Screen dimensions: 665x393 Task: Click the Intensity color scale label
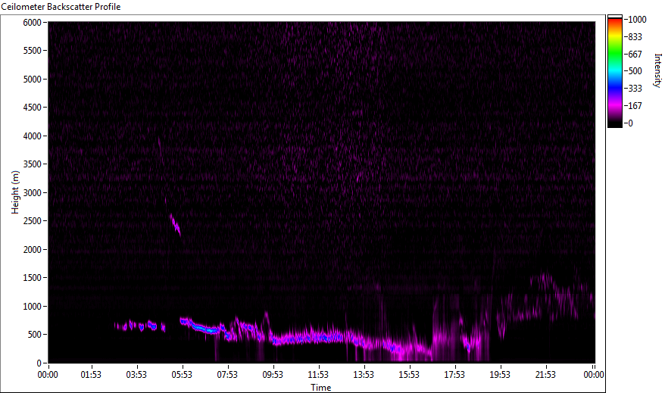pos(657,70)
